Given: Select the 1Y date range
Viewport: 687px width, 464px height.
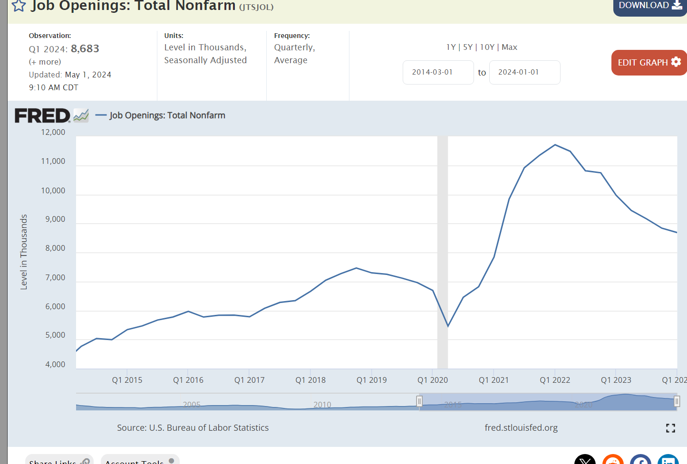Looking at the screenshot, I should pyautogui.click(x=451, y=47).
